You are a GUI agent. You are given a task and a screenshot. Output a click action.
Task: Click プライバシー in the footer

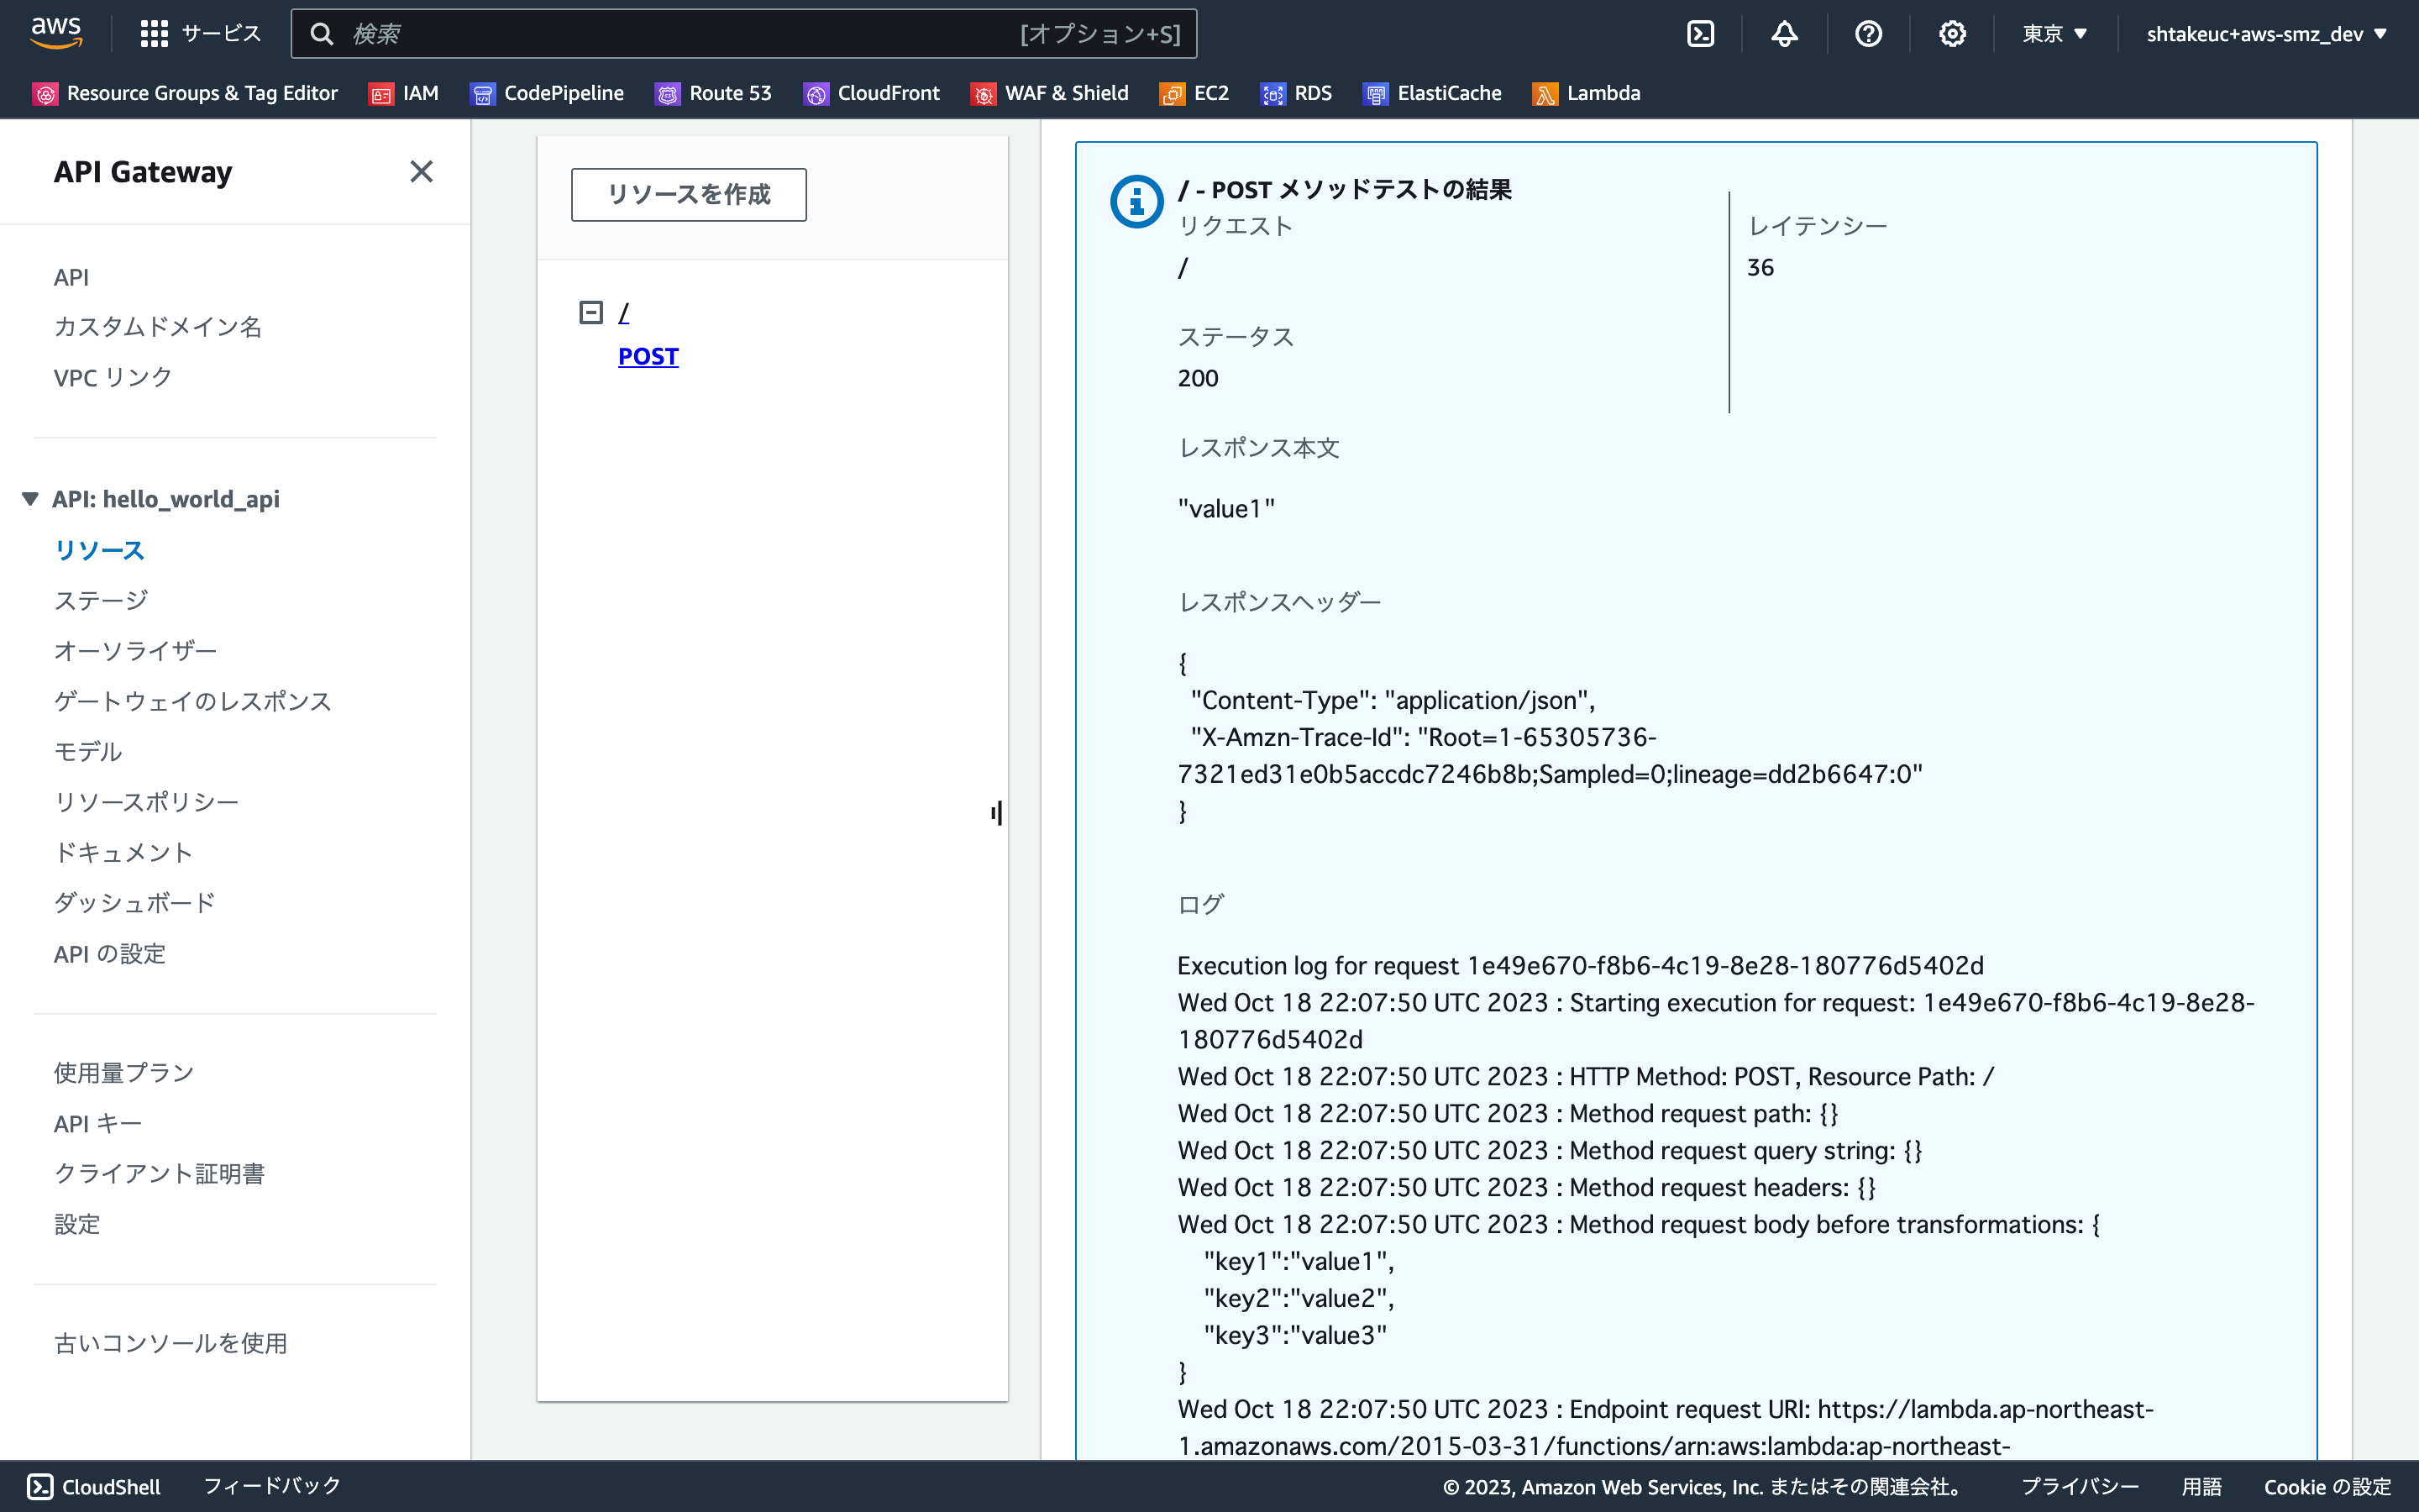coord(2081,1487)
